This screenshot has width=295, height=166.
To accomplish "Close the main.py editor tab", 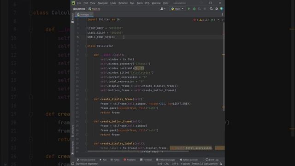I will pyautogui.click(x=91, y=14).
